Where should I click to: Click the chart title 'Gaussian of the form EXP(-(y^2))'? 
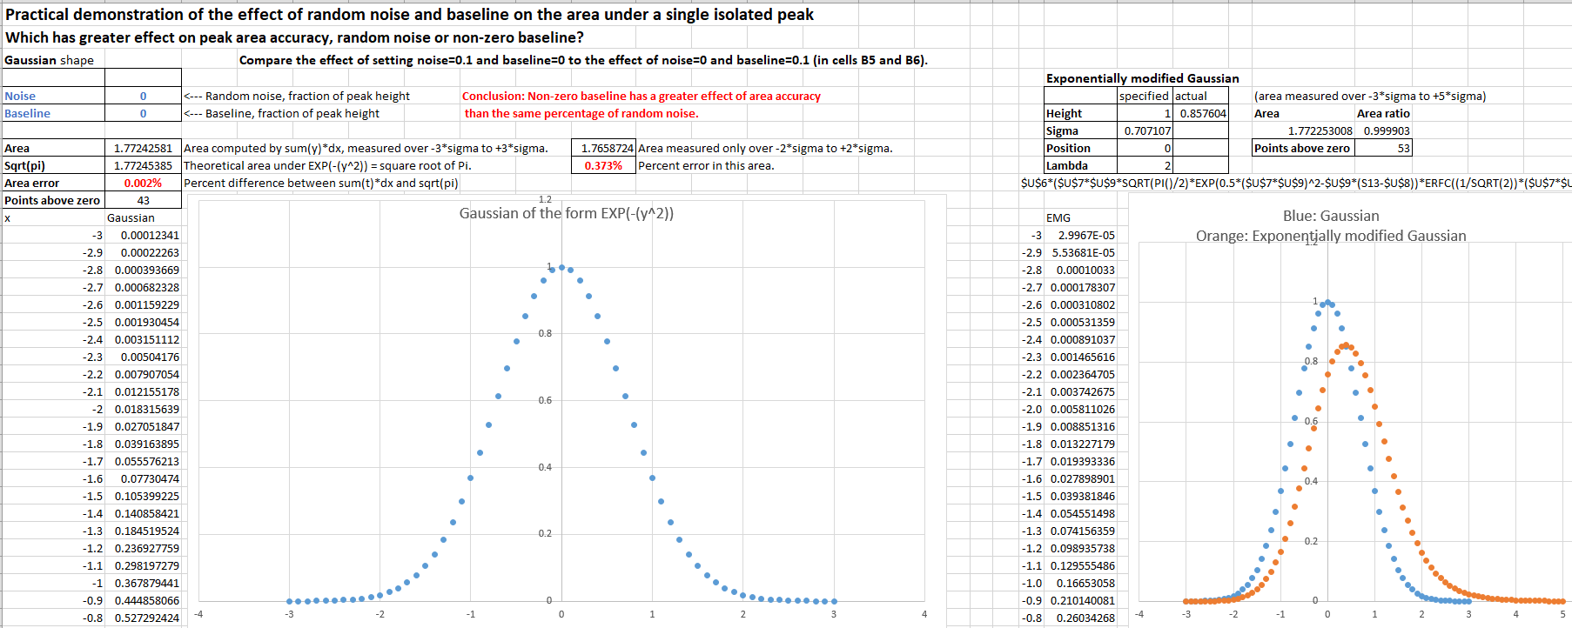[566, 213]
